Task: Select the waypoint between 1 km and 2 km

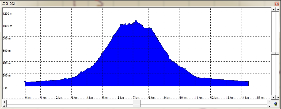Action: pyautogui.click(x=51, y=80)
